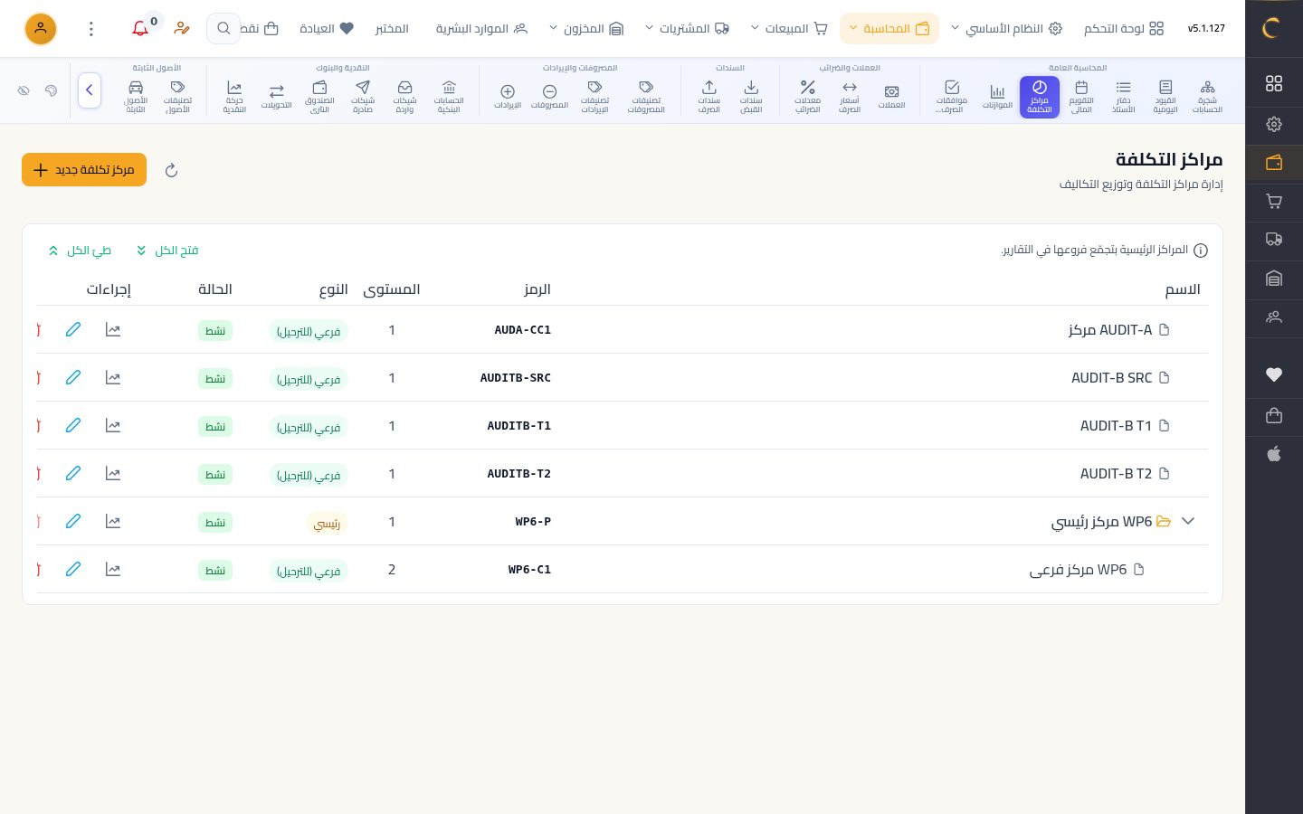This screenshot has height=814, width=1303.
Task: Collapse all rows with طي الكل
Action: pyautogui.click(x=80, y=251)
